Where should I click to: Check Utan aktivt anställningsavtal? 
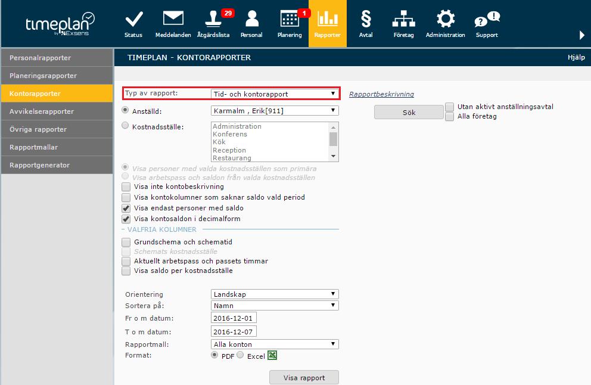pos(449,107)
